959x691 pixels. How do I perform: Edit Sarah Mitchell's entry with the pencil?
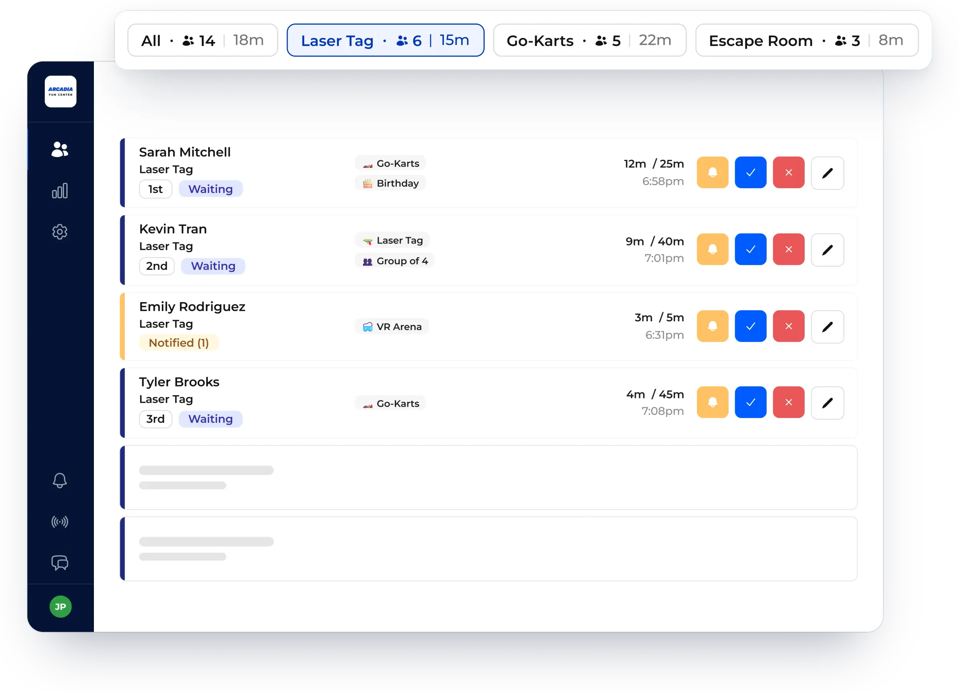tap(828, 173)
